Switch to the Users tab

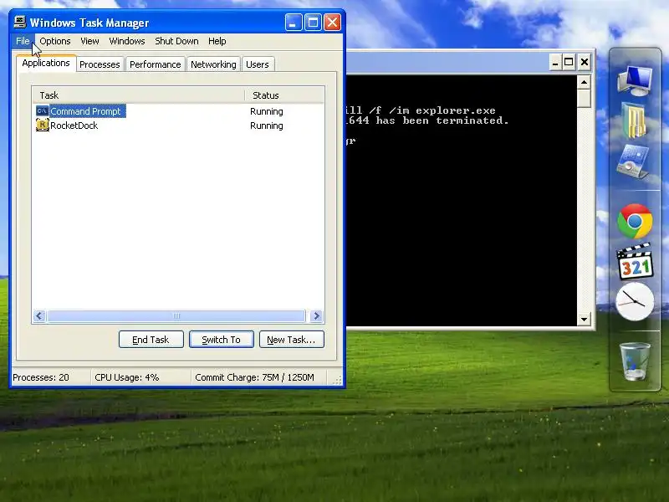tap(258, 64)
